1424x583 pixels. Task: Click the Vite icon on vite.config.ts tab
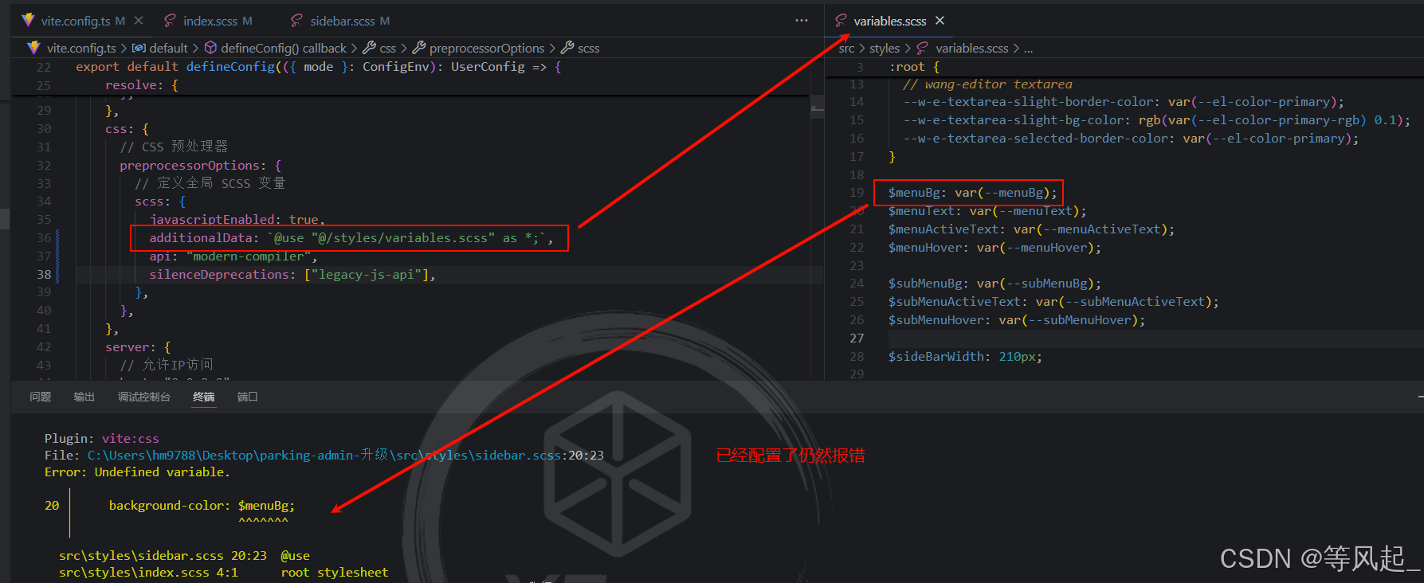tap(29, 21)
